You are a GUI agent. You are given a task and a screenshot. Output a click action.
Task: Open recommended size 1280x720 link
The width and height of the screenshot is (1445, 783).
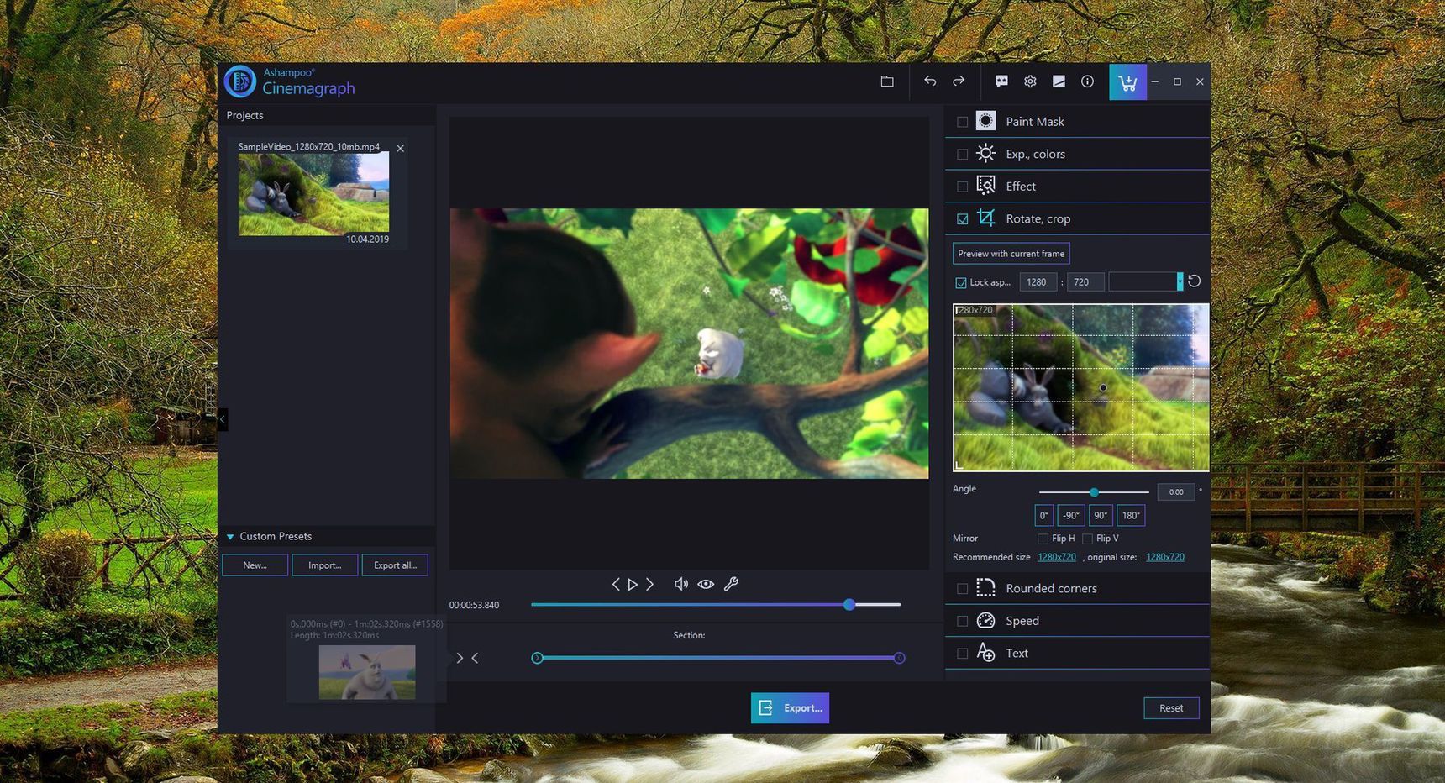click(x=1057, y=557)
